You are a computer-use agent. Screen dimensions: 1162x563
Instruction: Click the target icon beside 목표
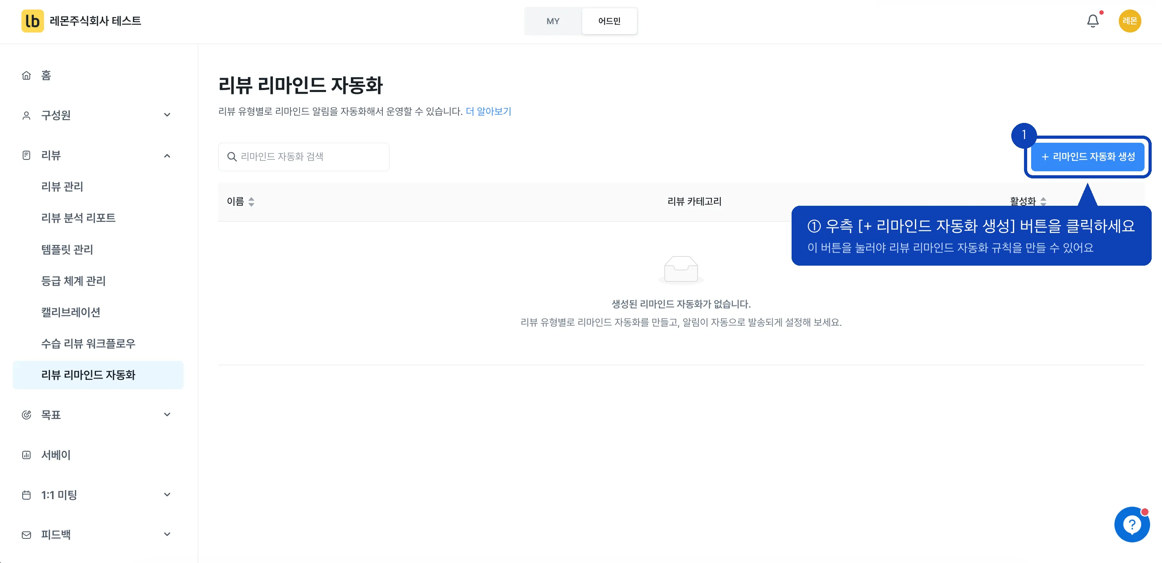coord(27,415)
